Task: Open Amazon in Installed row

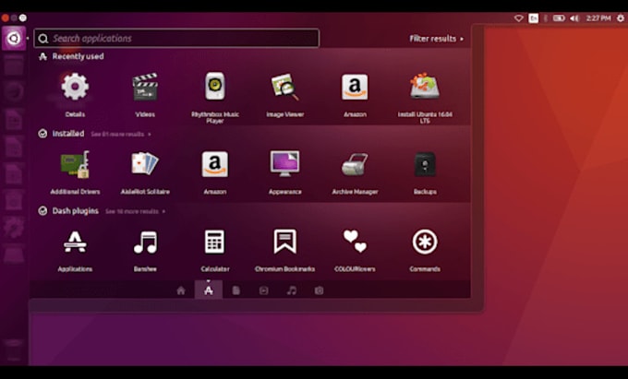Action: [x=215, y=164]
